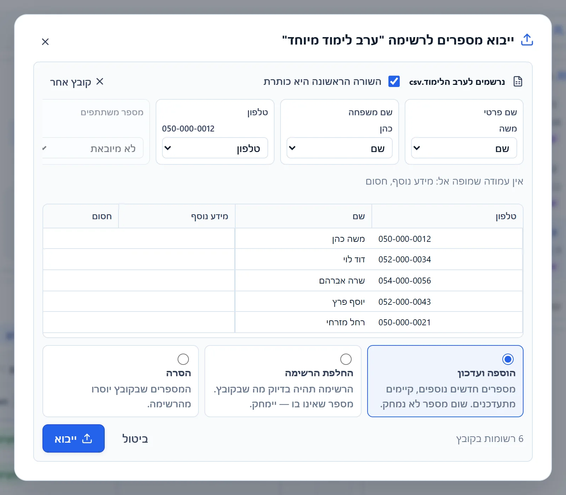Image resolution: width=566 pixels, height=495 pixels.
Task: Cancel the import with ביטול
Action: [135, 439]
